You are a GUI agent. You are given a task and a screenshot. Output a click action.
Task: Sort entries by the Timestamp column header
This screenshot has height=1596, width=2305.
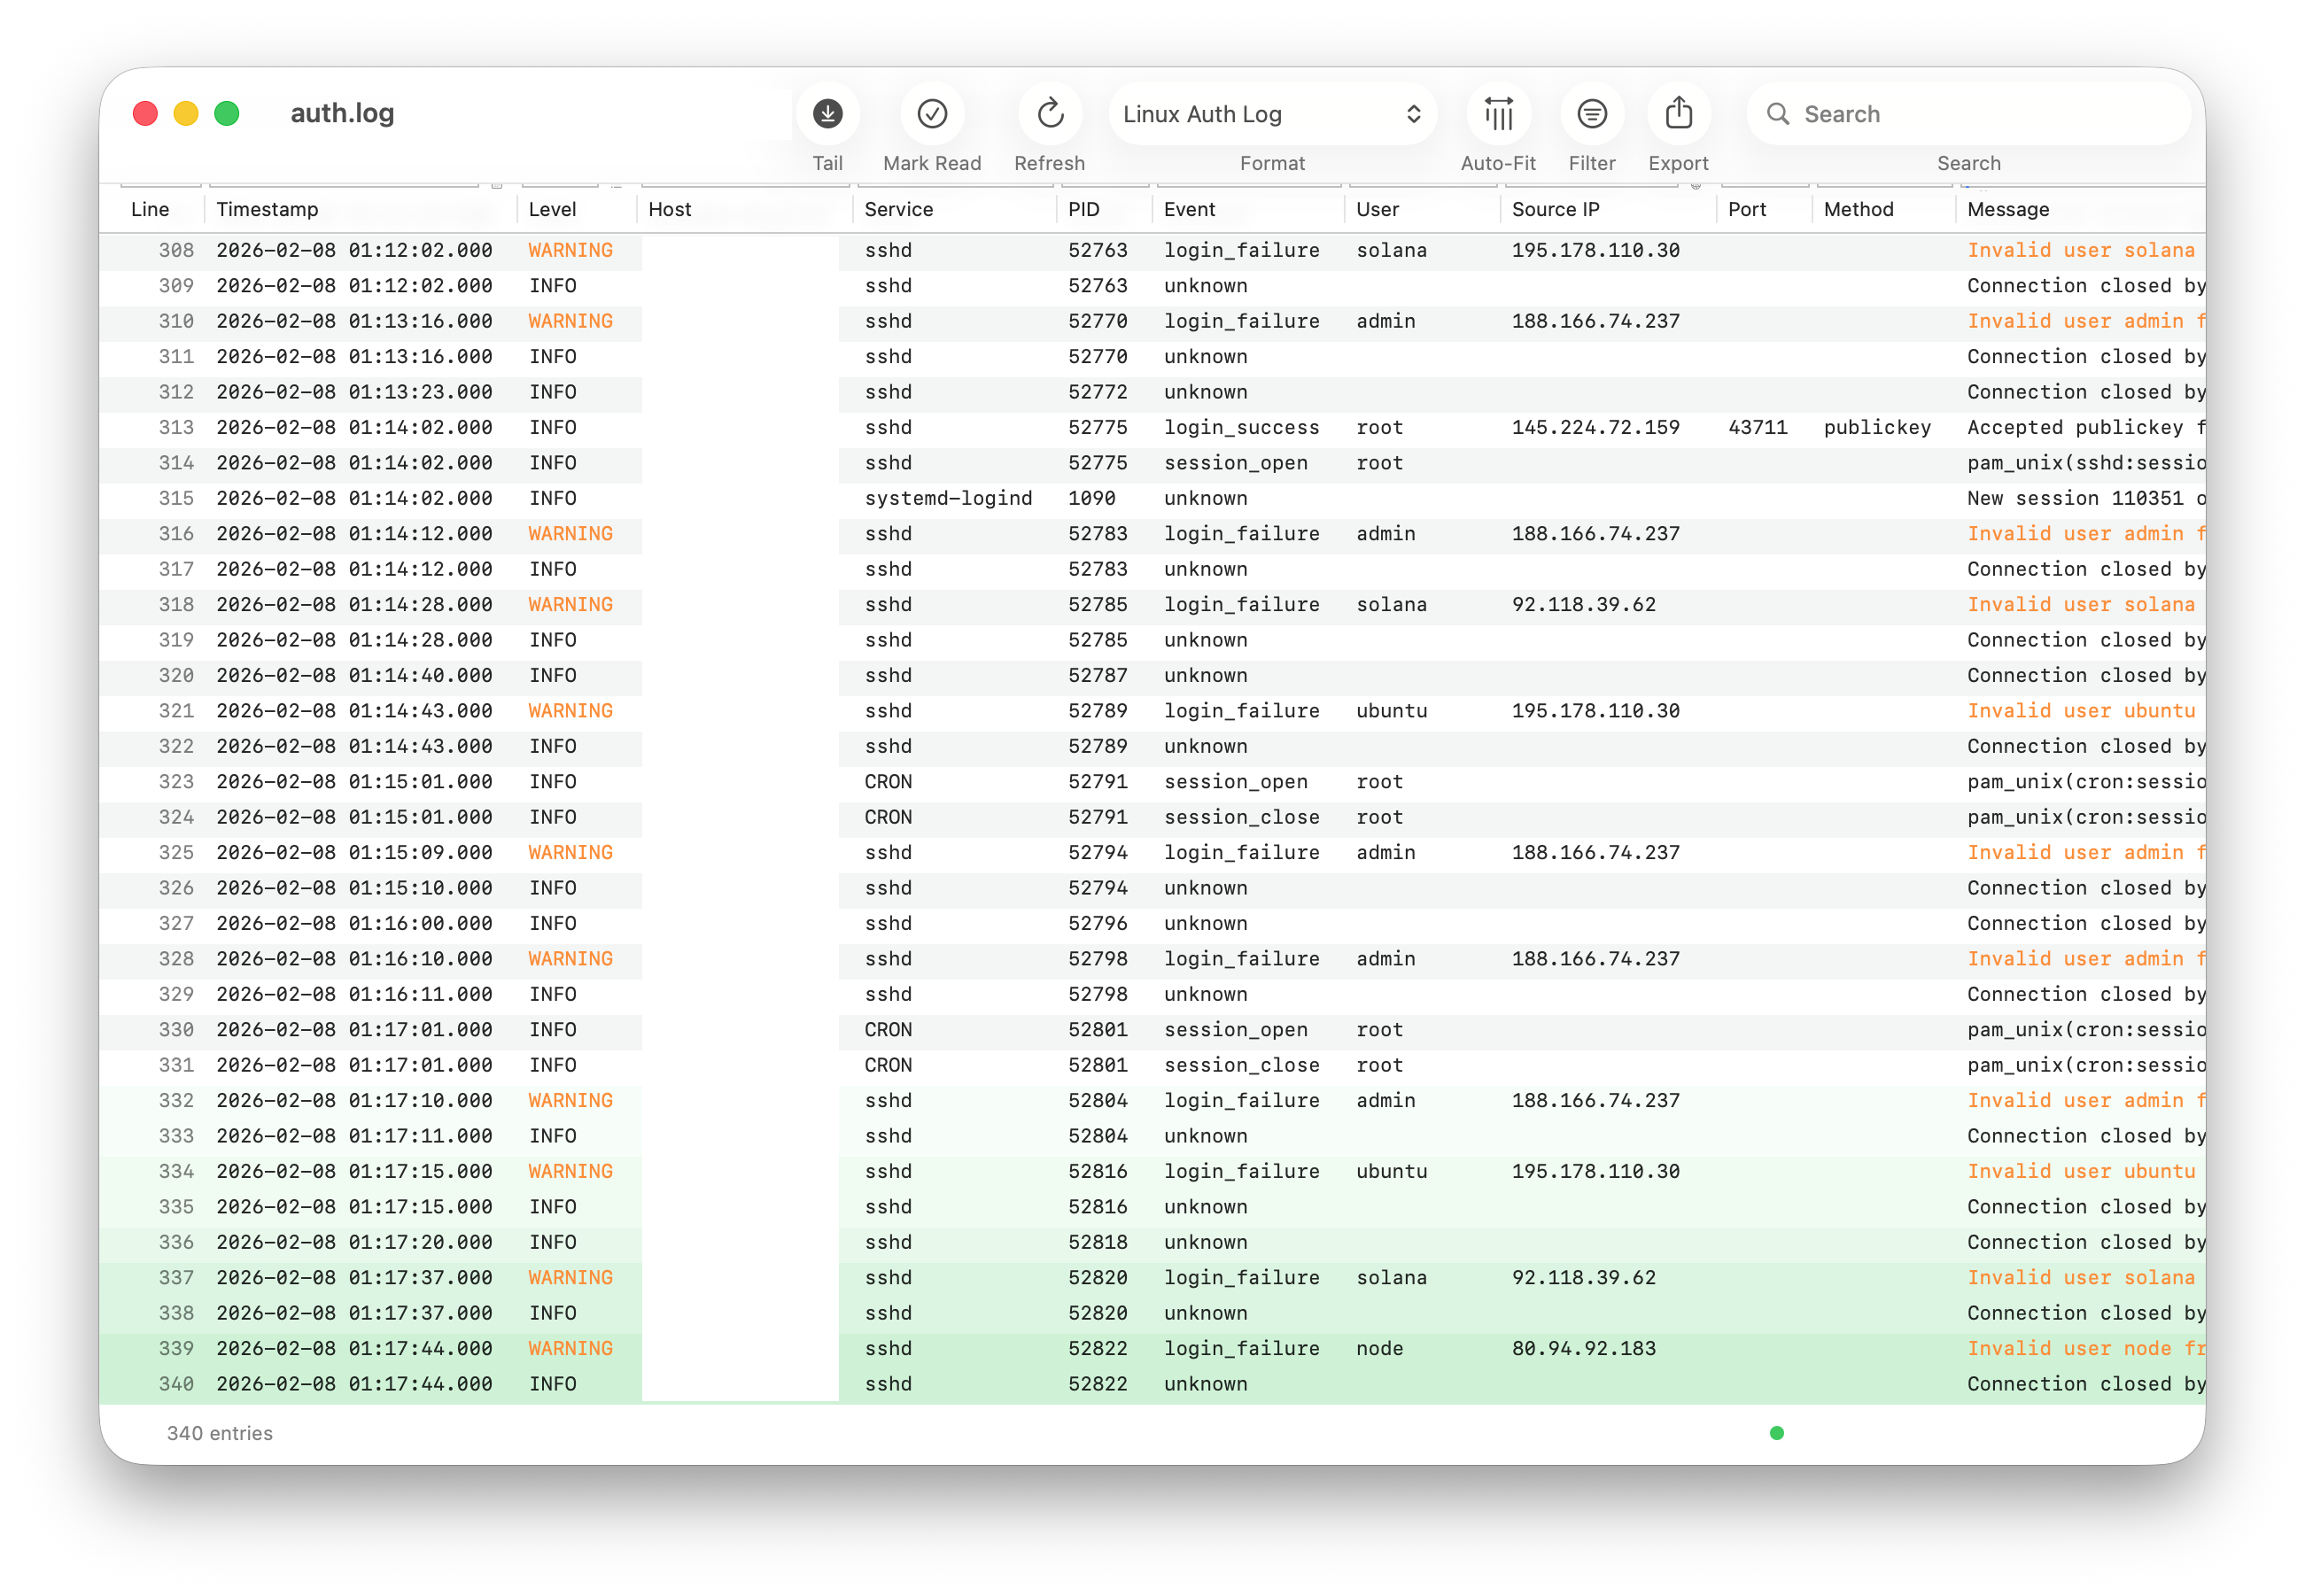[268, 209]
